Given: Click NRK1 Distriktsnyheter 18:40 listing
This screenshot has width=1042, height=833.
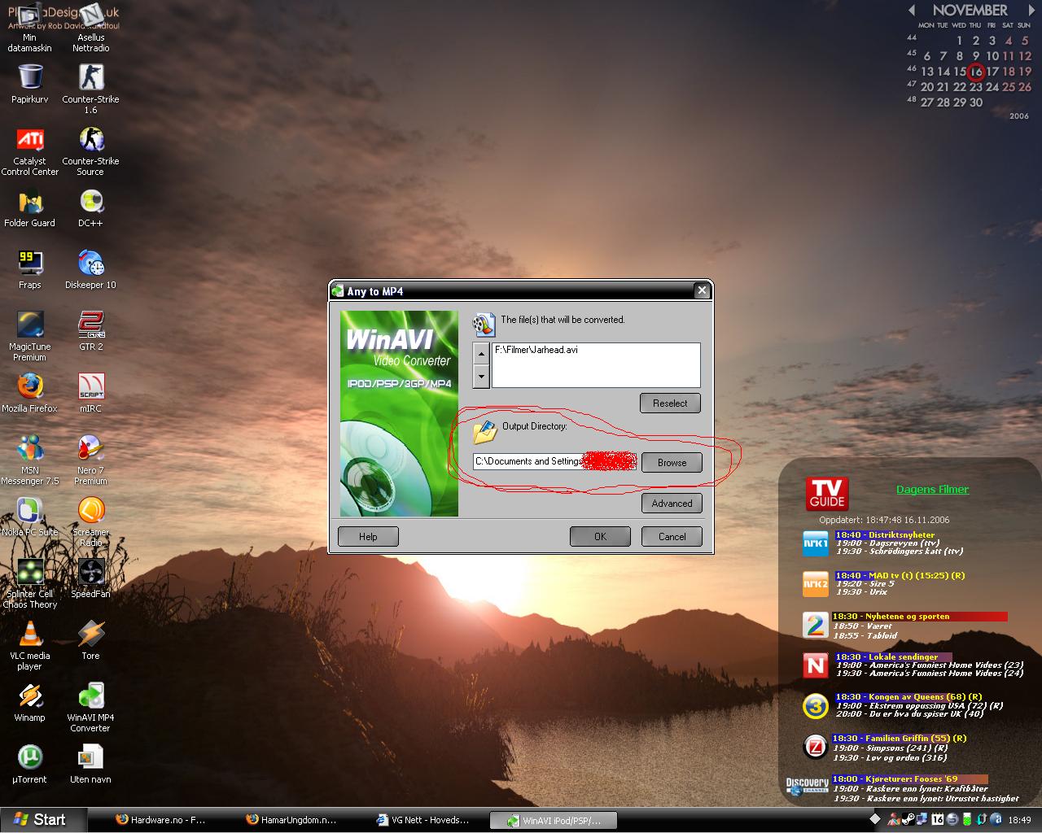Looking at the screenshot, I should point(885,535).
